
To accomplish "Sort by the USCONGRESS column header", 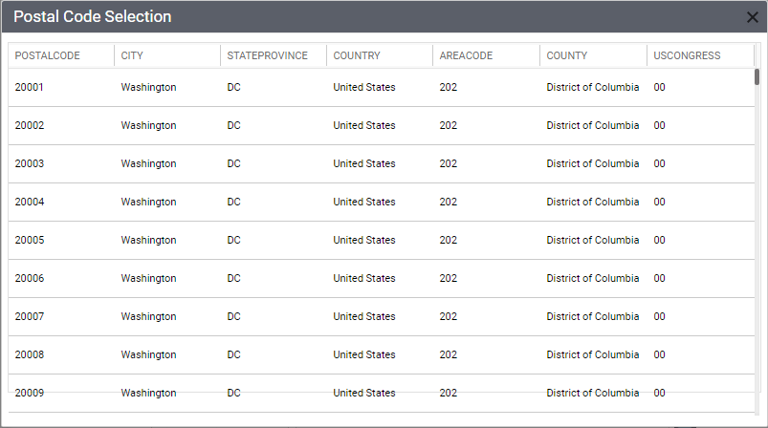I will (687, 56).
